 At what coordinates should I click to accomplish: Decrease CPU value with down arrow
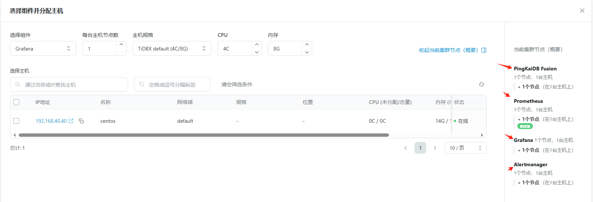coord(257,52)
